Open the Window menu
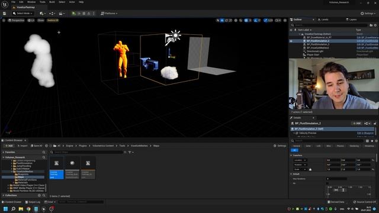Viewport: 379px width, 213px height. tap(31, 2)
